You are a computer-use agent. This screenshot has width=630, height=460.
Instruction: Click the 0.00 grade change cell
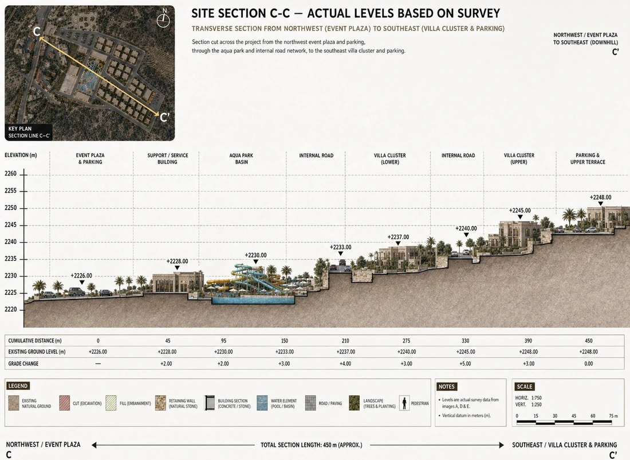589,364
